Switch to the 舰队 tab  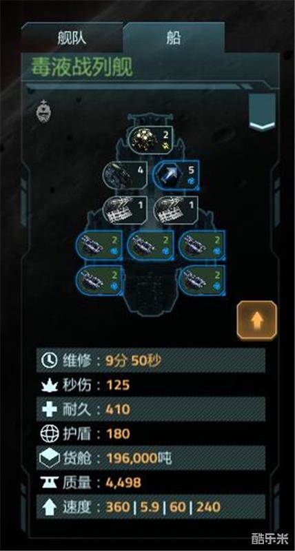pos(72,38)
